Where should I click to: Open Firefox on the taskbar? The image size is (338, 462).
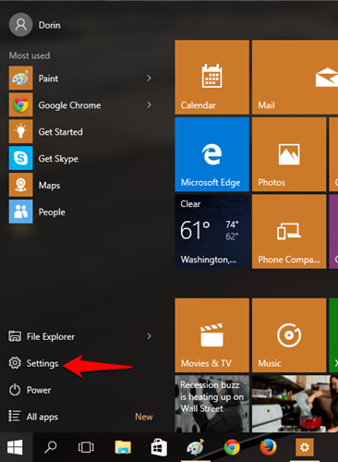click(268, 447)
